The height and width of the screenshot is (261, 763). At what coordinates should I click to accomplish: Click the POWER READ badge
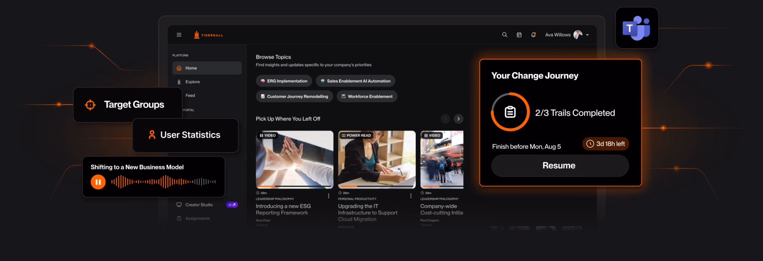356,136
